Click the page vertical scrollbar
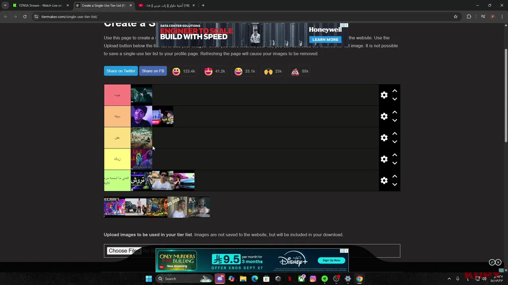This screenshot has height=285, width=508. [x=506, y=95]
